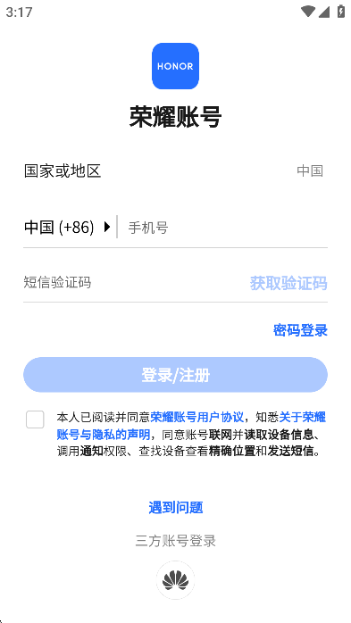
Task: Open the 荣耀账号用户协议 link
Action: point(196,417)
